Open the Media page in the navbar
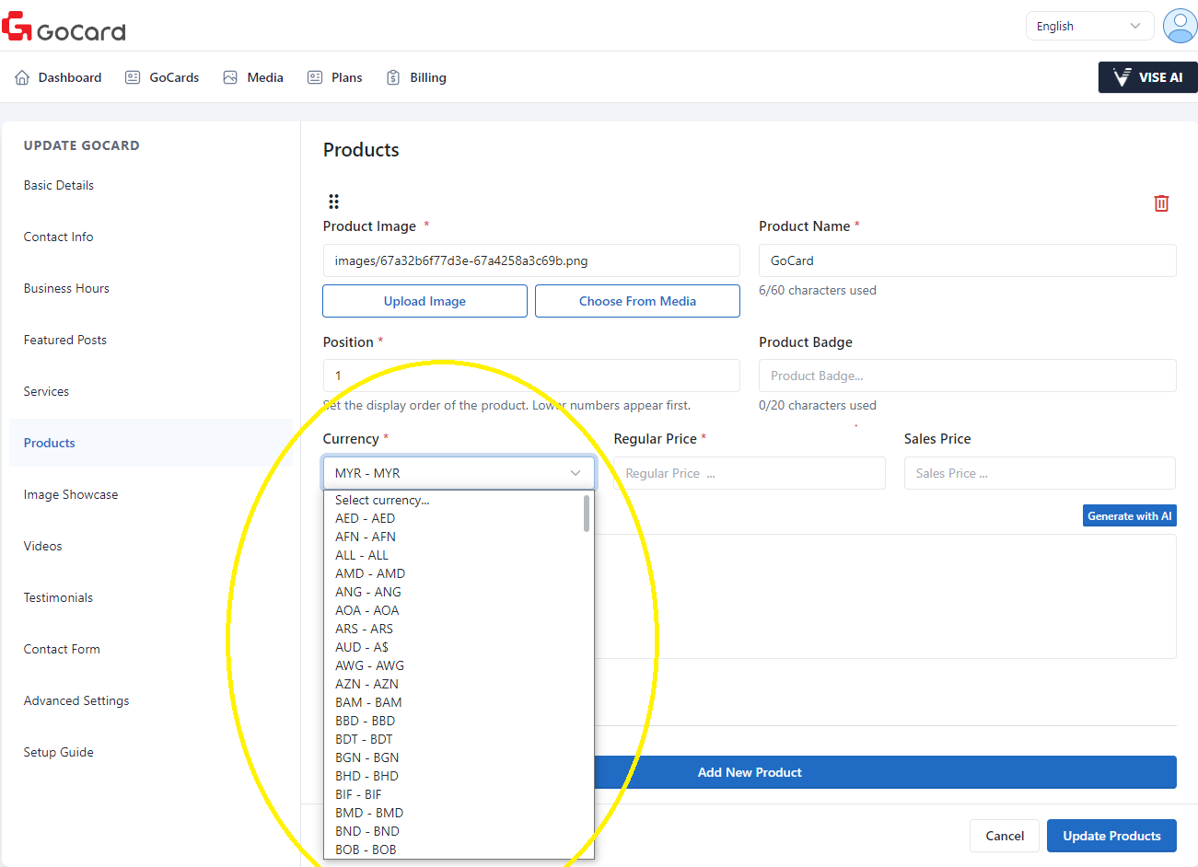 click(x=253, y=77)
